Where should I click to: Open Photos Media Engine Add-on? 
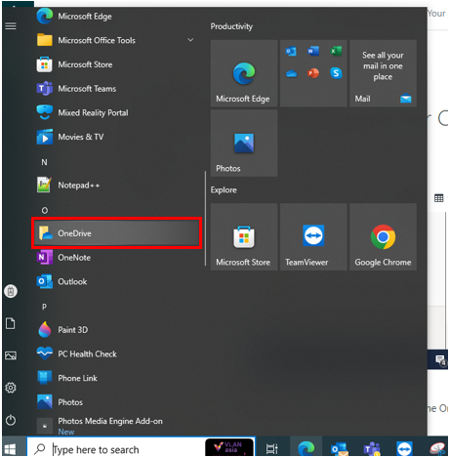115,426
